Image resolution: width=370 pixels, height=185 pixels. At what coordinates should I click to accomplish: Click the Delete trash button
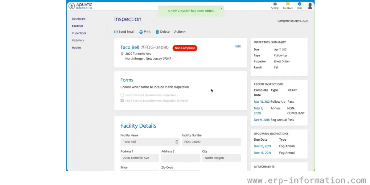(162, 32)
